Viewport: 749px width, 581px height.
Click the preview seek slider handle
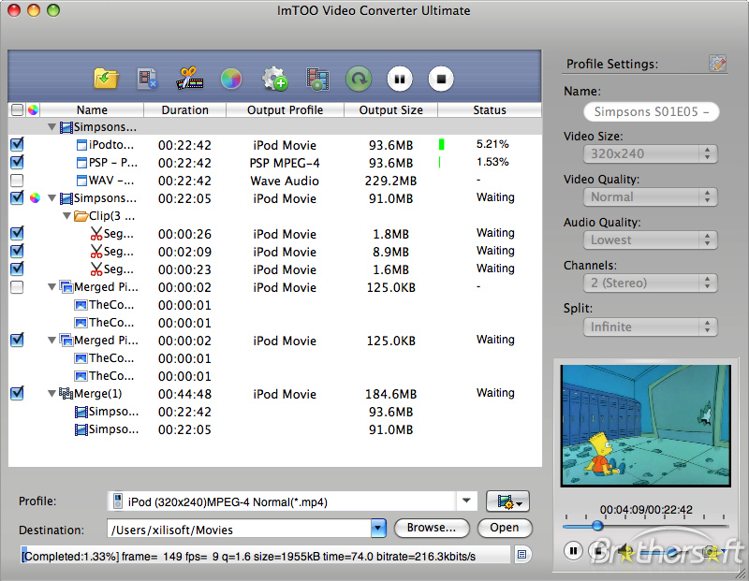point(597,526)
